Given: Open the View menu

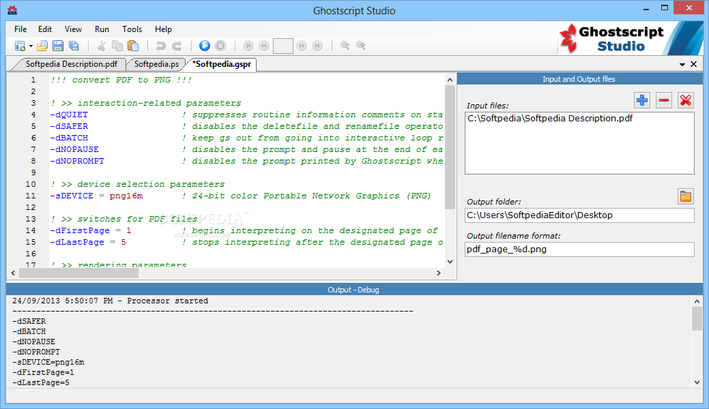Looking at the screenshot, I should (x=73, y=29).
